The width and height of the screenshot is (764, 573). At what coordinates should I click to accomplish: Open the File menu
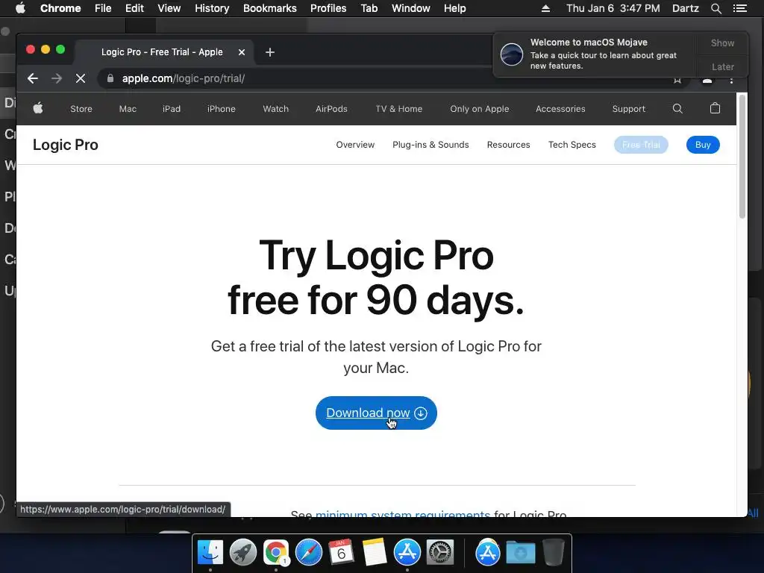(x=103, y=8)
